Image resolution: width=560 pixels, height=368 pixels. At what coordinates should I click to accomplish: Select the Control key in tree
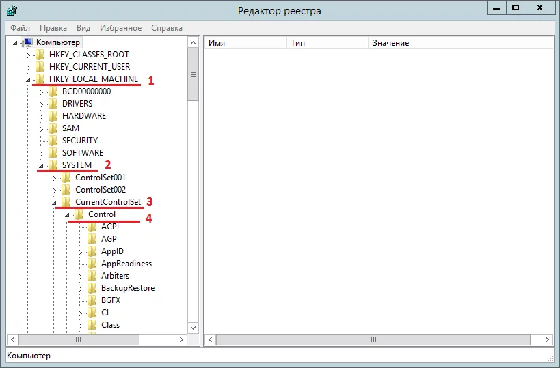(102, 214)
